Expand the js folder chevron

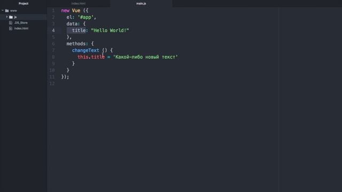pyautogui.click(x=7, y=17)
